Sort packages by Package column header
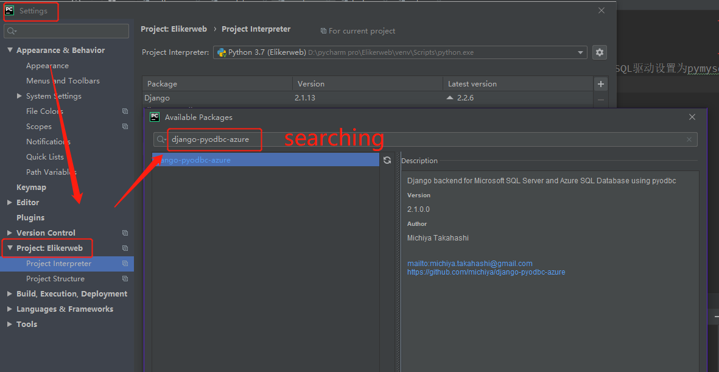Viewport: 719px width, 372px height. (217, 84)
